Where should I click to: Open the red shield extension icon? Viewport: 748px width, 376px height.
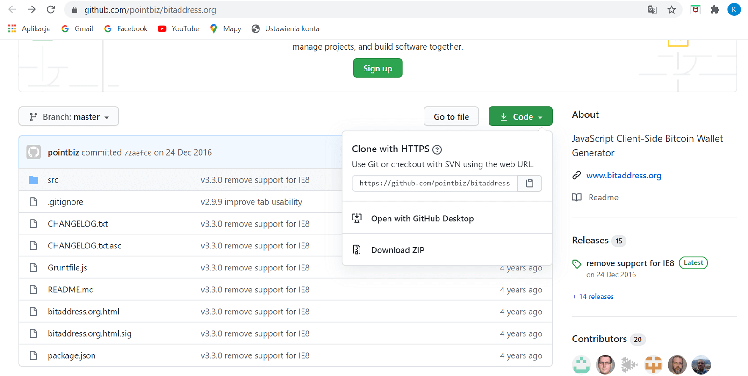click(696, 9)
